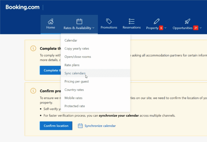
Task: Click the Property pencil icon
Action: coord(157,21)
